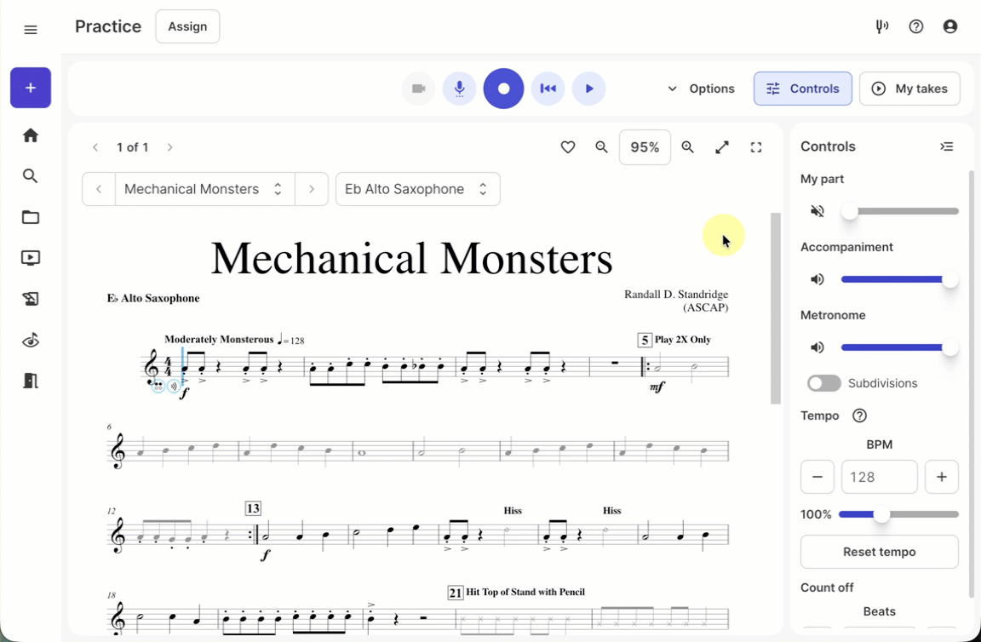Open the Eb Alto Saxophone part dropdown
Image resolution: width=981 pixels, height=642 pixels.
[x=418, y=189]
